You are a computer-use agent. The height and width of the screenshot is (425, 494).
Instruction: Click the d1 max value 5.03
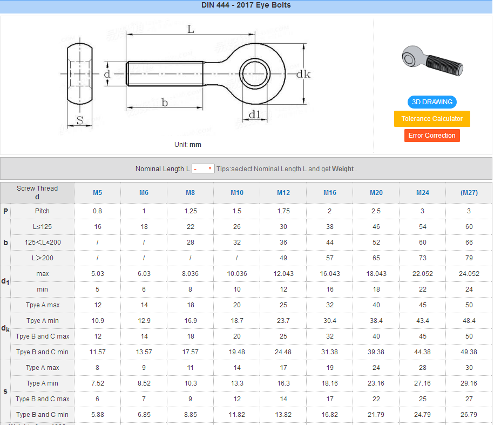[x=97, y=274]
